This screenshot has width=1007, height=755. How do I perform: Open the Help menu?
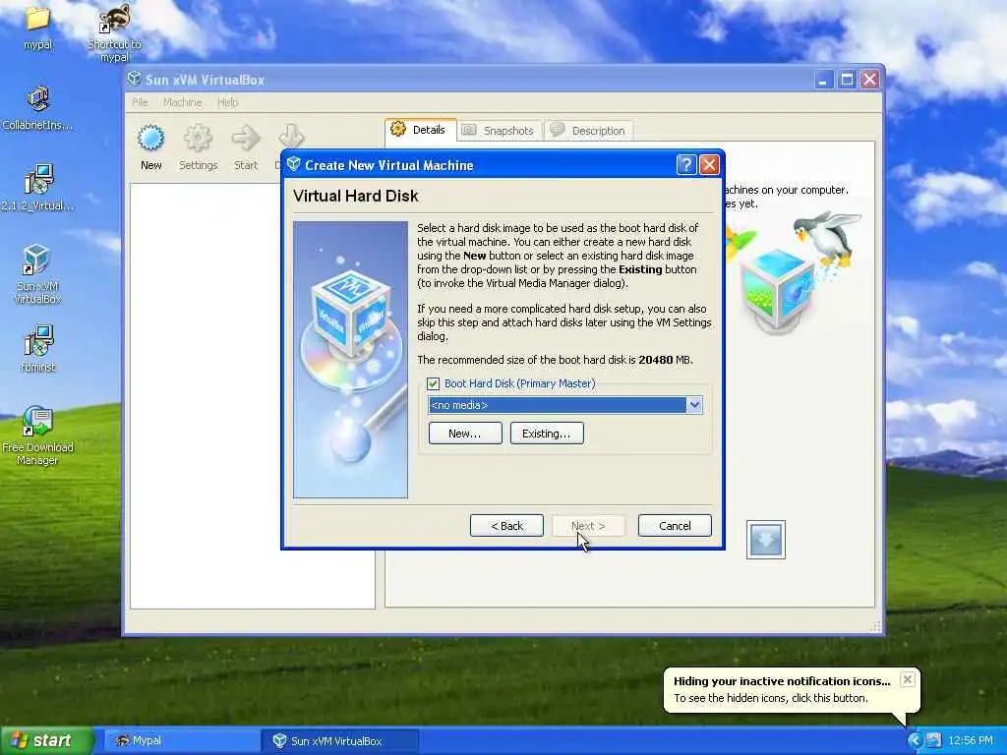click(227, 102)
